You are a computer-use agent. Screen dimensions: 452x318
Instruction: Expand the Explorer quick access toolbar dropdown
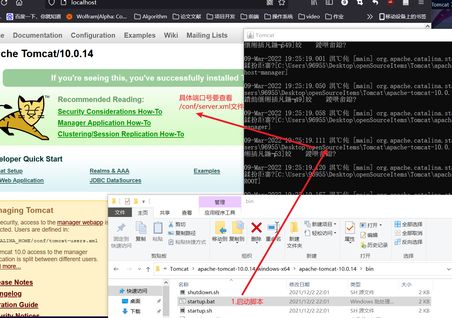point(143,201)
